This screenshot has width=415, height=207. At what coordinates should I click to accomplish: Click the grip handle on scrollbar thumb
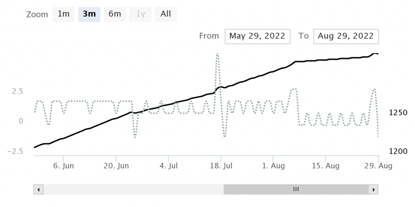tap(296, 189)
